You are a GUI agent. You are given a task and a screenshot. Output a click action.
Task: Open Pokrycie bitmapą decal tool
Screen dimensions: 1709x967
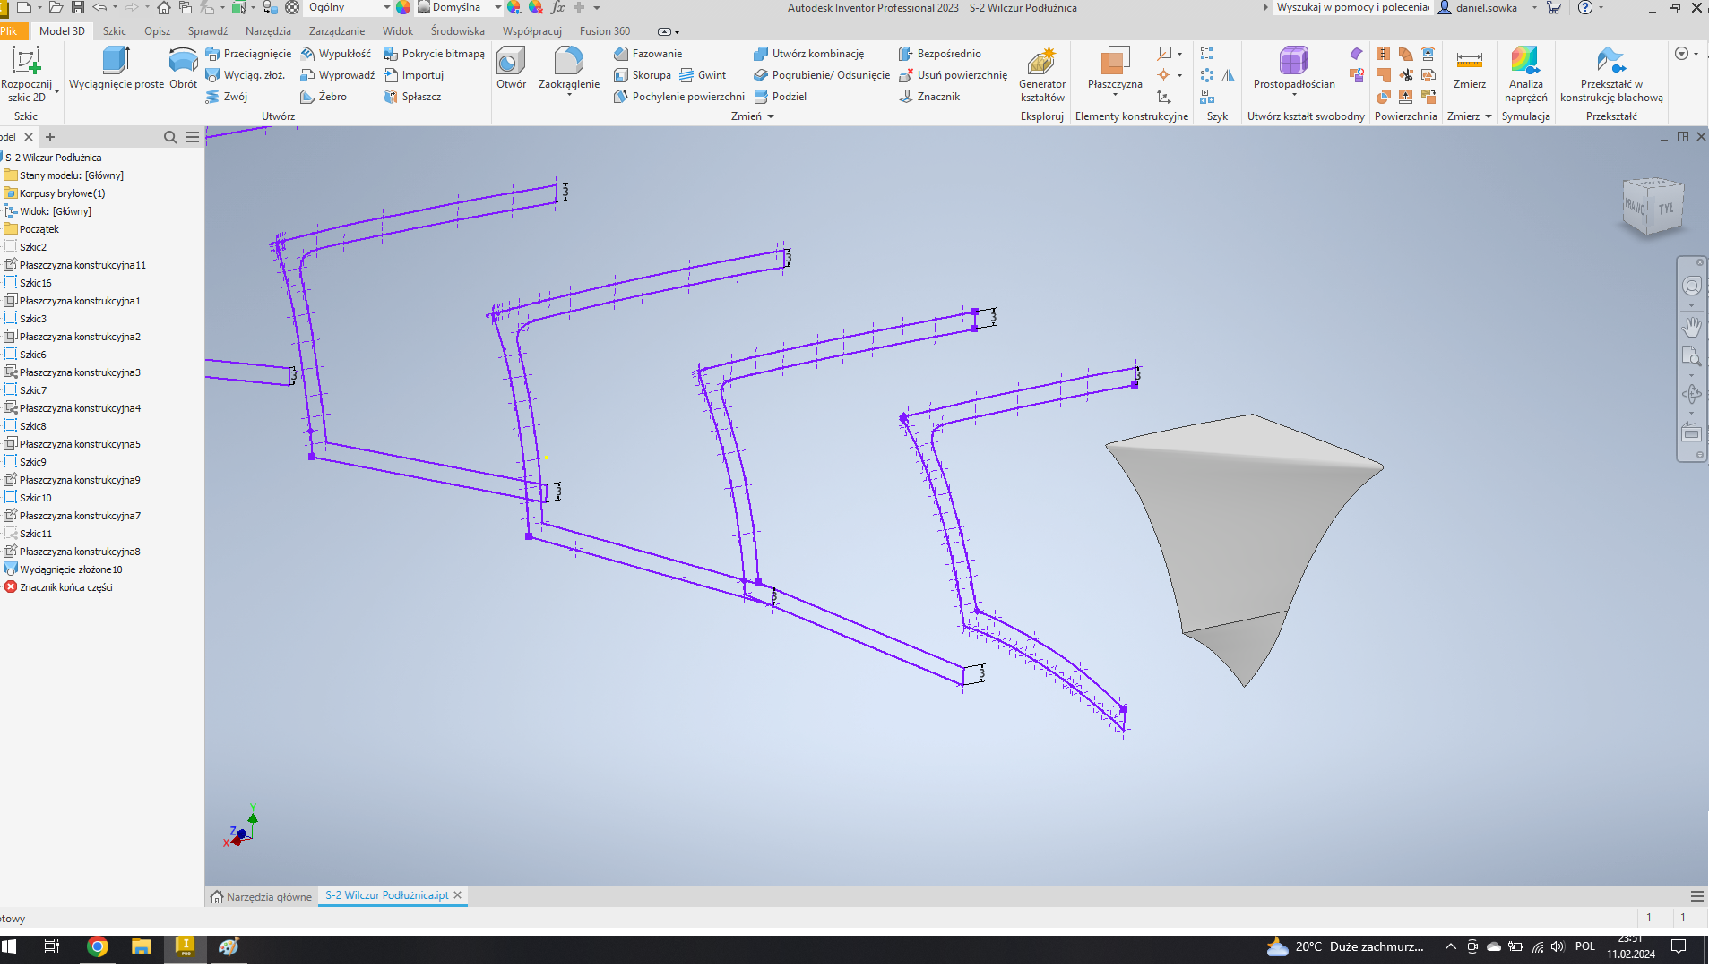click(x=435, y=54)
